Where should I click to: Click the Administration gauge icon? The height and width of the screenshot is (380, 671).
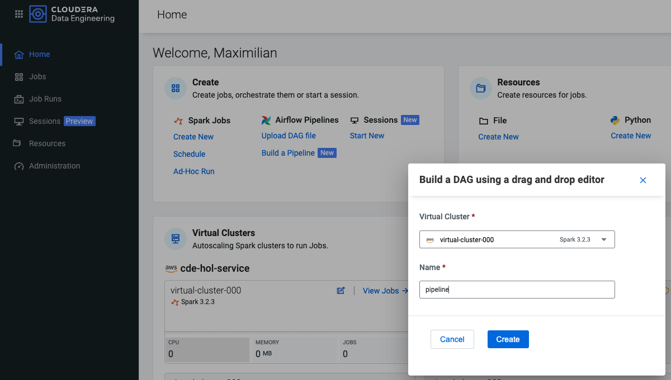click(18, 166)
